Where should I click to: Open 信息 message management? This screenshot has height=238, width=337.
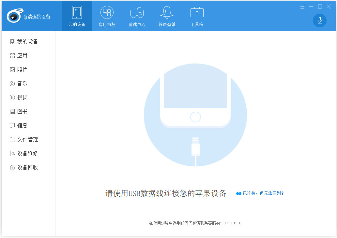click(x=22, y=125)
